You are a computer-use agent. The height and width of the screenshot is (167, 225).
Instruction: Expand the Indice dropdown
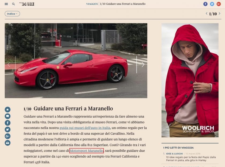12,14
